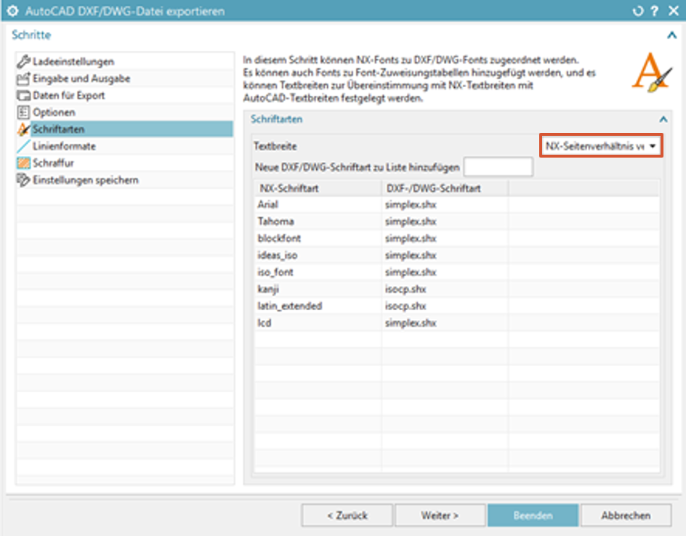The height and width of the screenshot is (536, 686).
Task: Click the Linienformate line icon
Action: pyautogui.click(x=23, y=146)
